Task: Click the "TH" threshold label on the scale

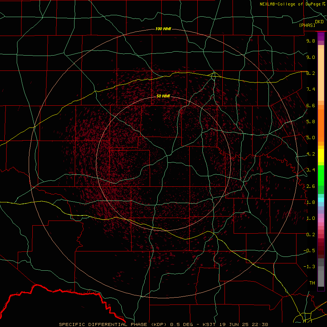Action: click(312, 283)
